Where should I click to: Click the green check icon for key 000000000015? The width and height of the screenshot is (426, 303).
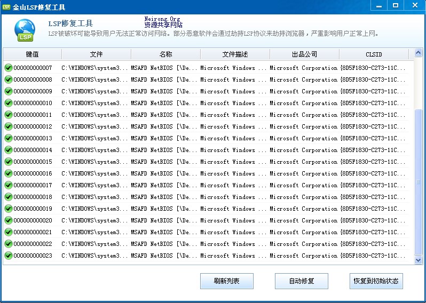click(9, 162)
